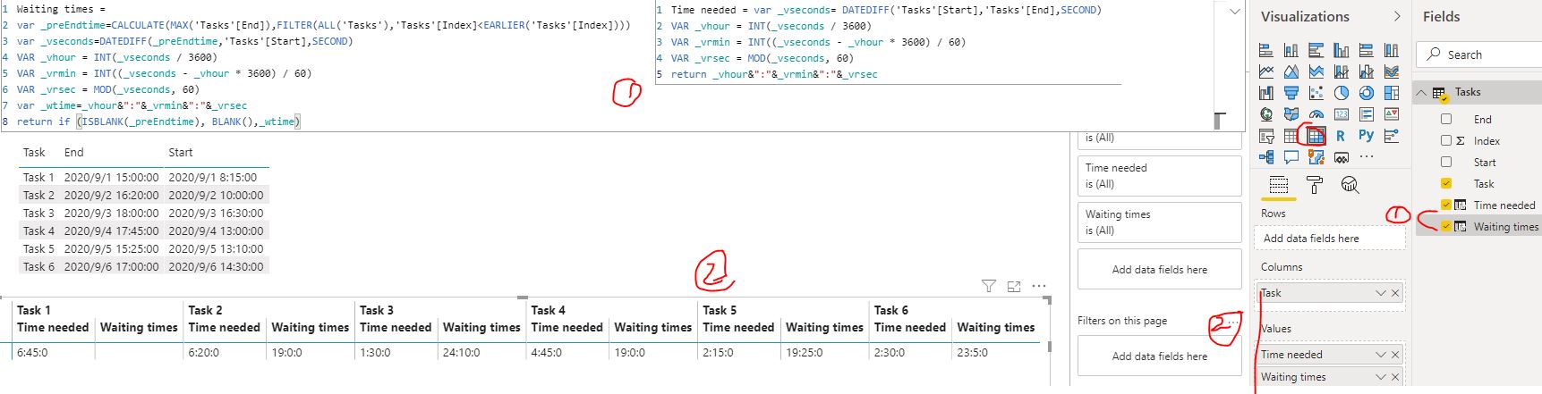Select the Python Py visual
This screenshot has width=1542, height=394.
click(x=1366, y=136)
